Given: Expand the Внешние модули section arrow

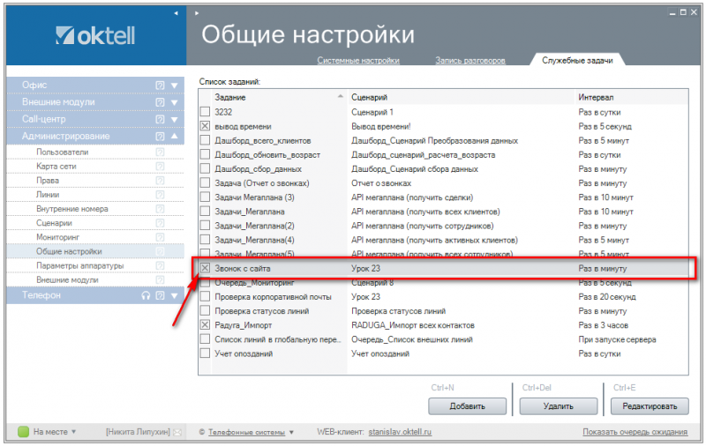Looking at the screenshot, I should (175, 102).
